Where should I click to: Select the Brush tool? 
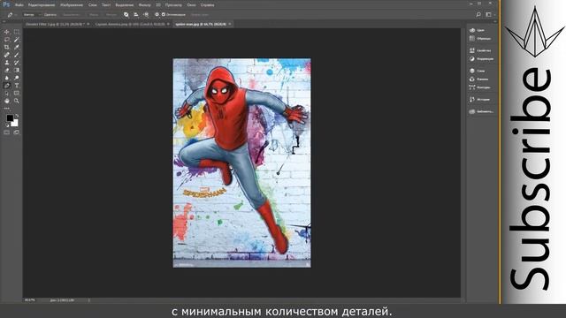point(17,55)
